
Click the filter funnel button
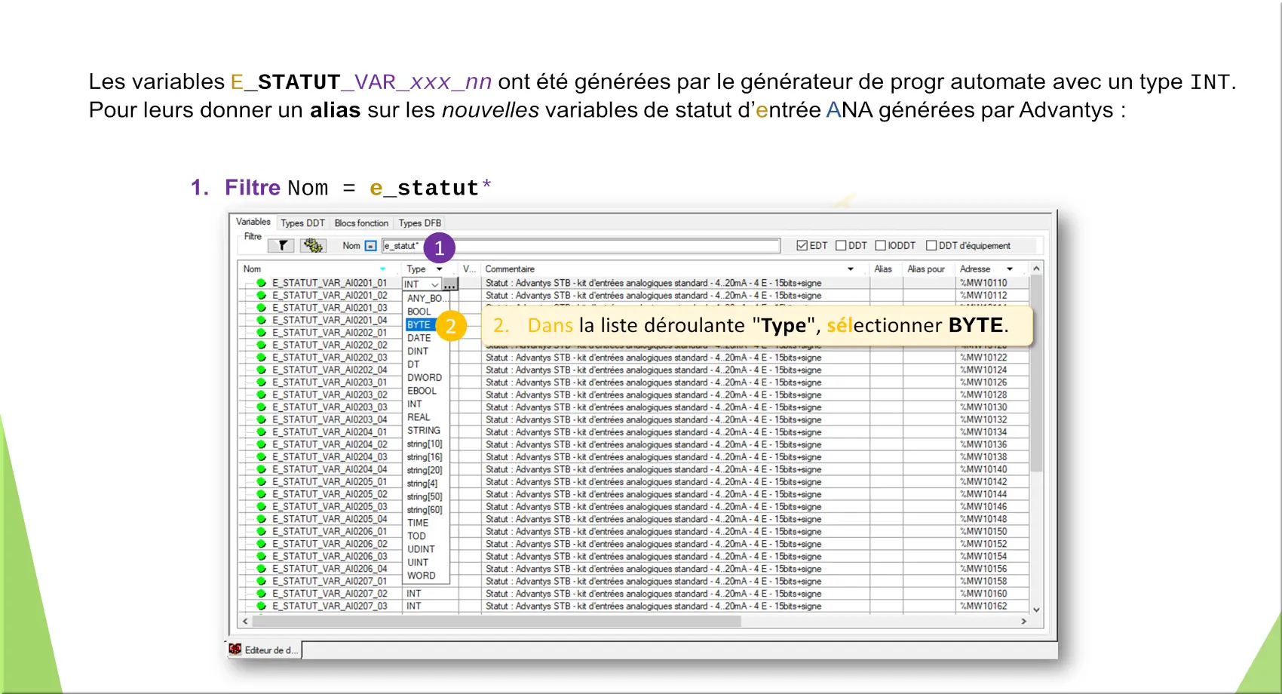[x=281, y=245]
